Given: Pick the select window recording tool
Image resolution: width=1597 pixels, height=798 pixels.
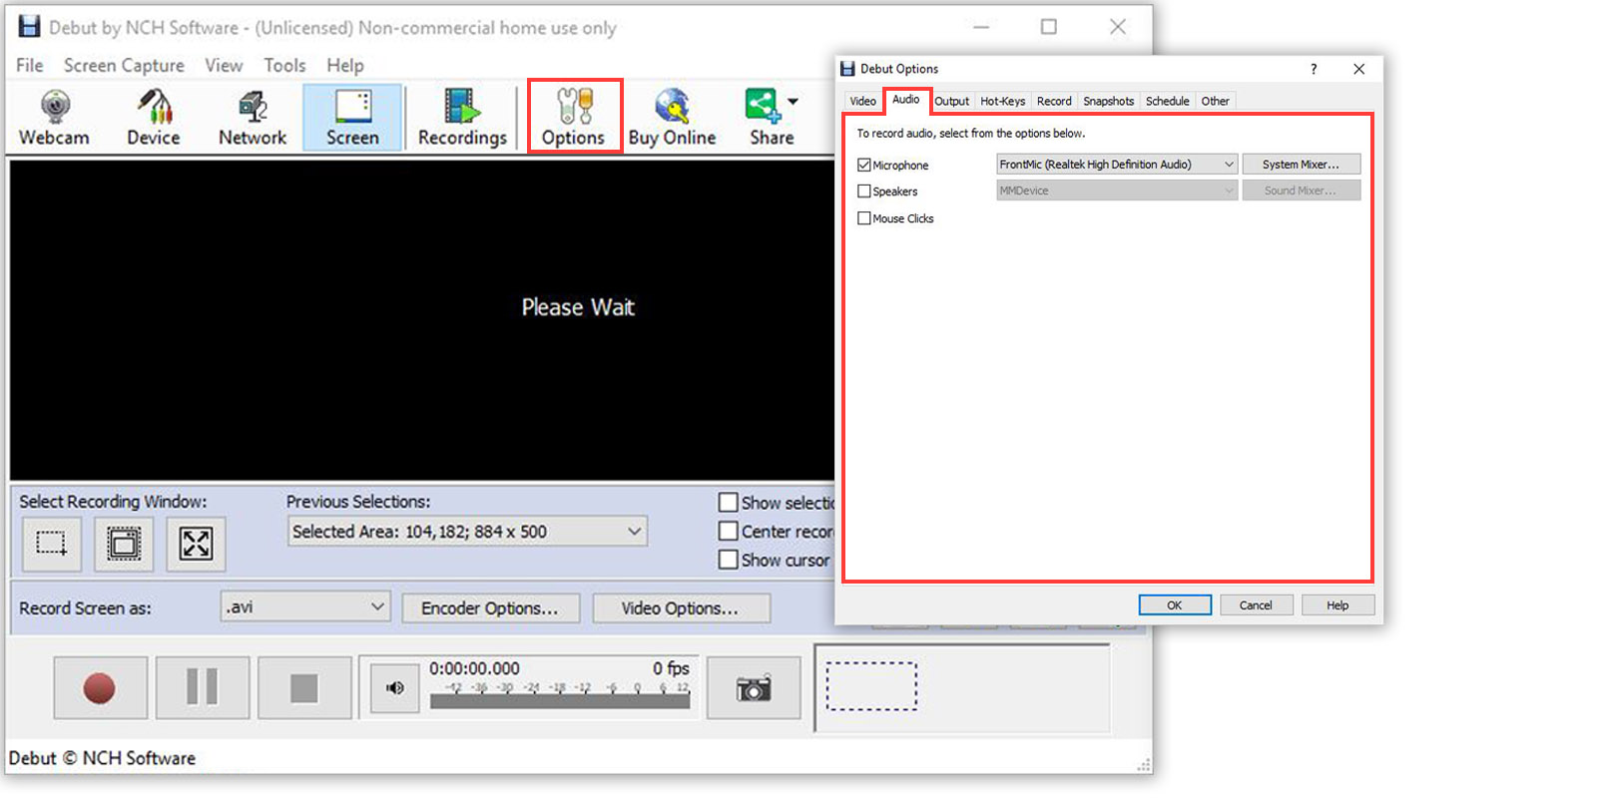Looking at the screenshot, I should tap(124, 544).
